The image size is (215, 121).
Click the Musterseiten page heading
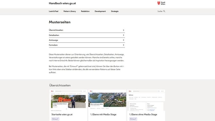tap(60, 22)
